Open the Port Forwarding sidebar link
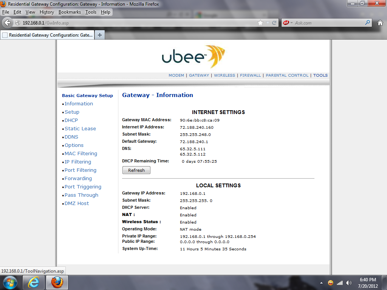The image size is (387, 290). [x=78, y=179]
